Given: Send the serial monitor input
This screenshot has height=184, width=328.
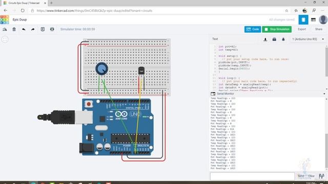Looking at the screenshot, I should click(x=301, y=176).
